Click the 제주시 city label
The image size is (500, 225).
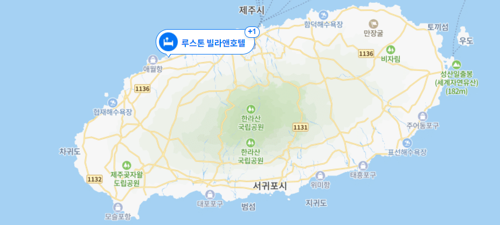252,10
